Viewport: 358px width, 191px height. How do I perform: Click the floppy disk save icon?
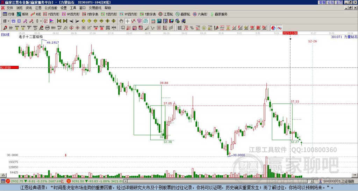click(x=171, y=21)
